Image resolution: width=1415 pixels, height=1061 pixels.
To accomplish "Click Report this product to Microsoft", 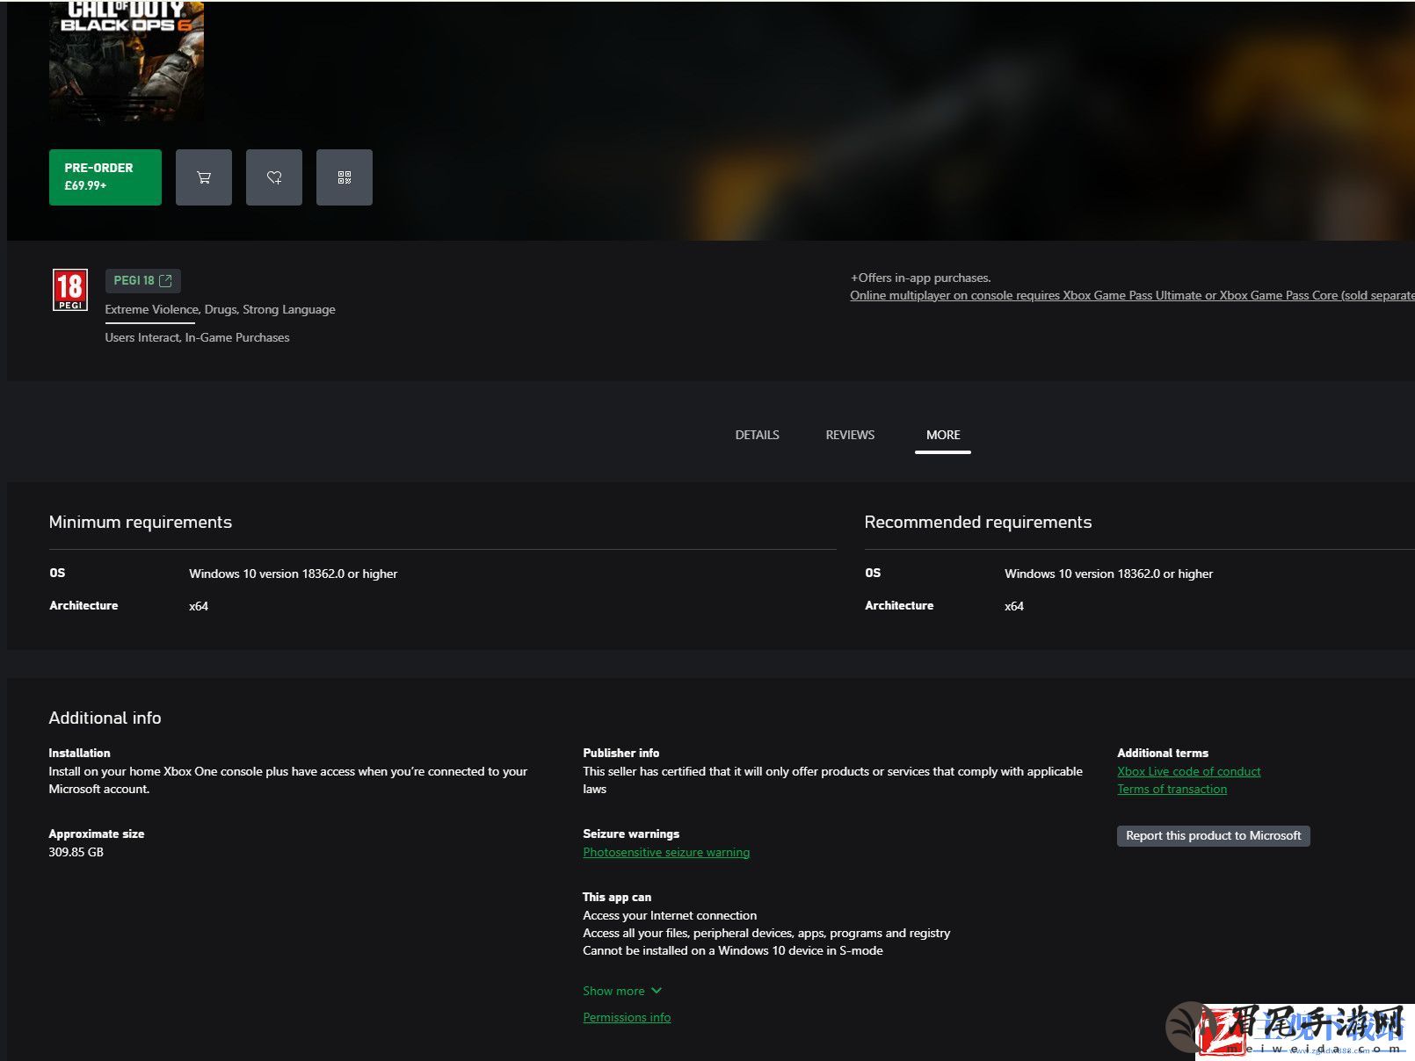I will click(1213, 835).
